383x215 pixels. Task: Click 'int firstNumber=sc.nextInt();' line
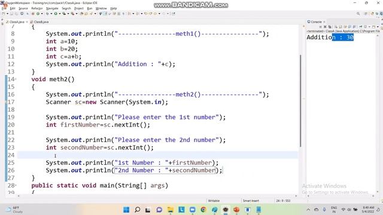[98, 125]
